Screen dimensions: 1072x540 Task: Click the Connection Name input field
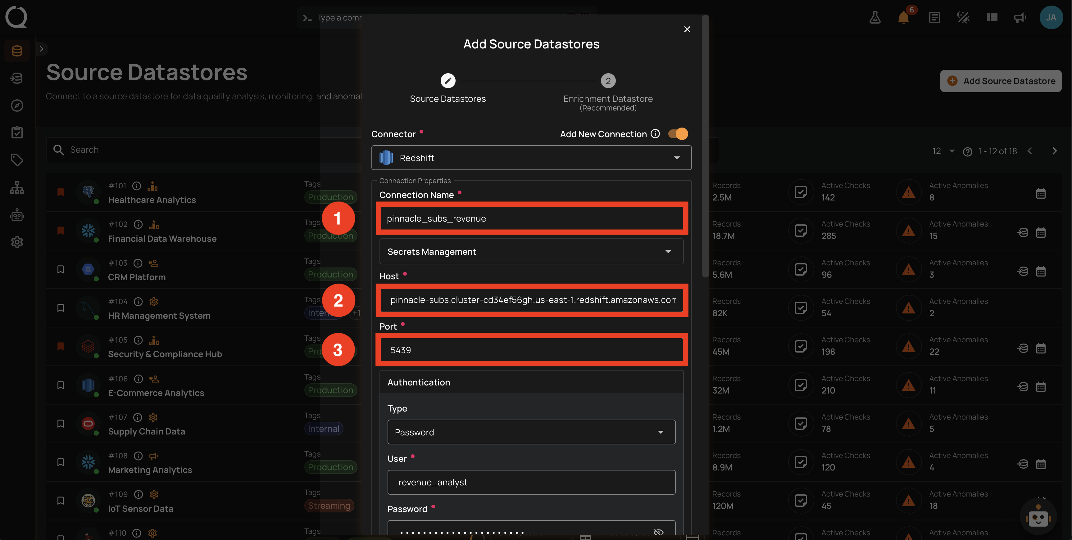[531, 218]
